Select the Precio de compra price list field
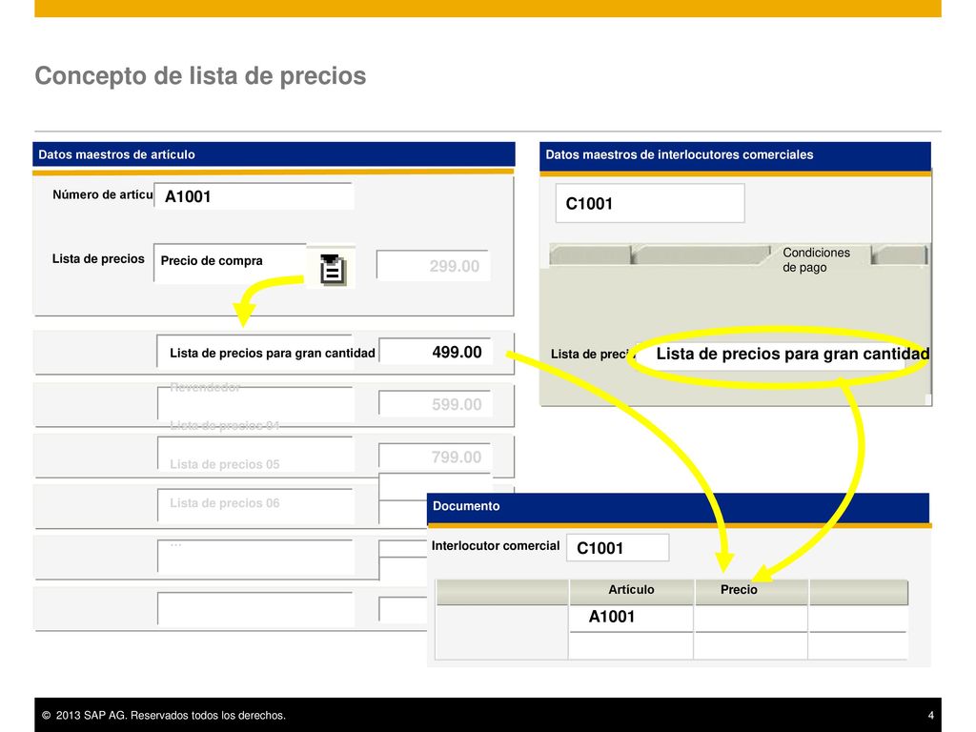 point(231,262)
